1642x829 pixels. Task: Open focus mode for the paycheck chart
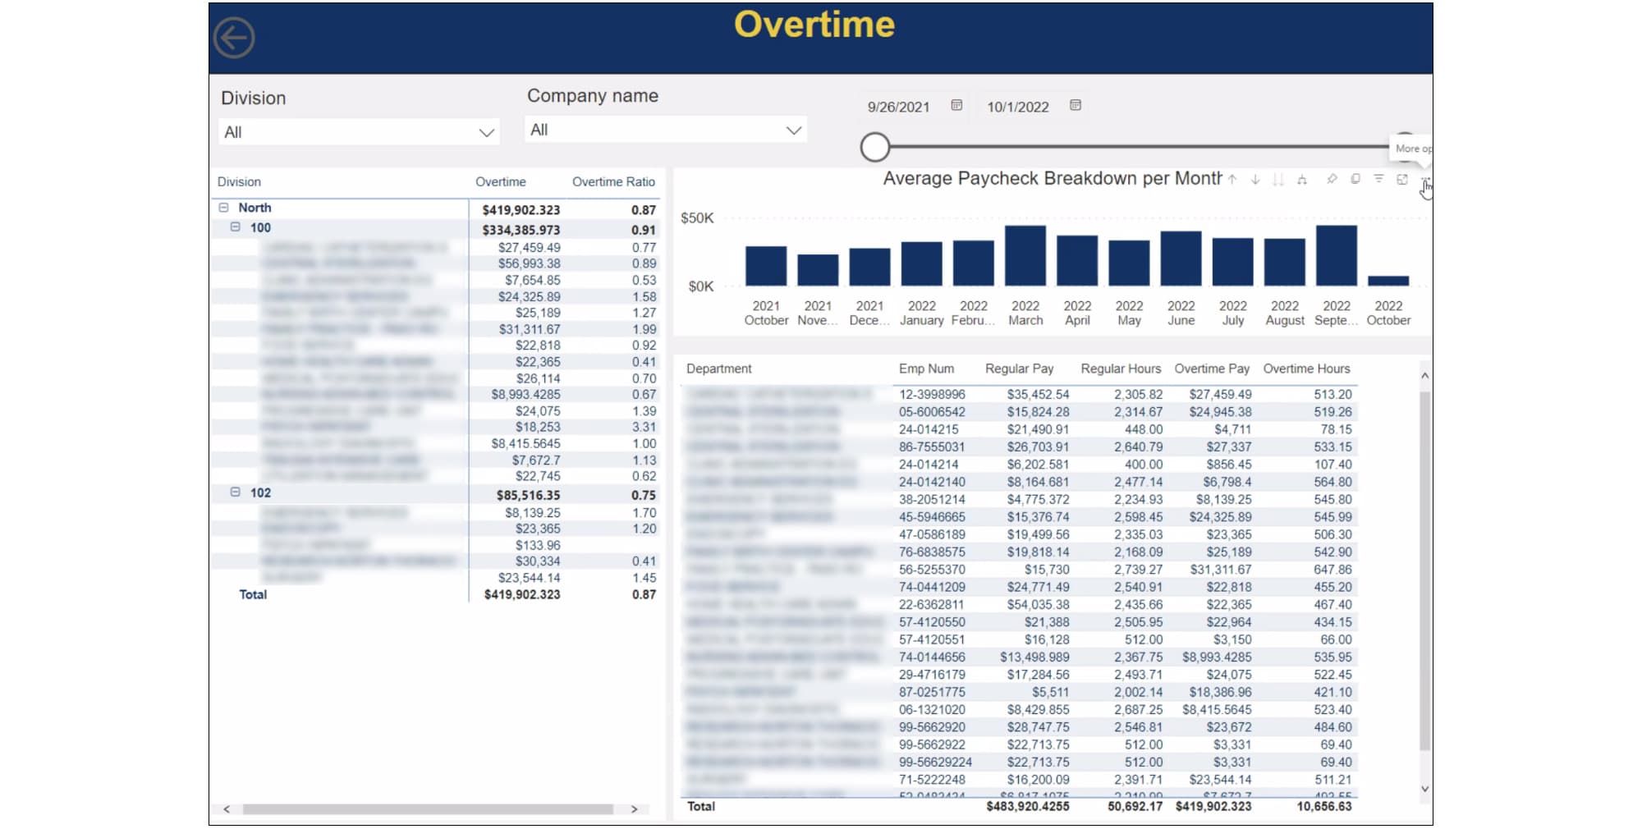coord(1402,179)
